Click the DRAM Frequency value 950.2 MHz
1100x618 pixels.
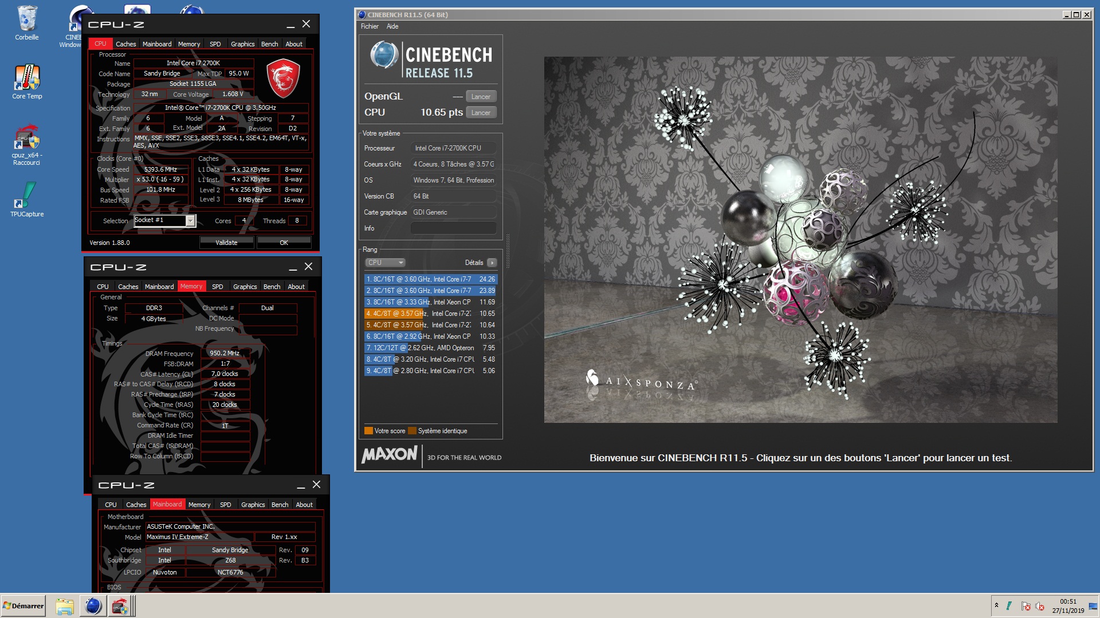225,354
